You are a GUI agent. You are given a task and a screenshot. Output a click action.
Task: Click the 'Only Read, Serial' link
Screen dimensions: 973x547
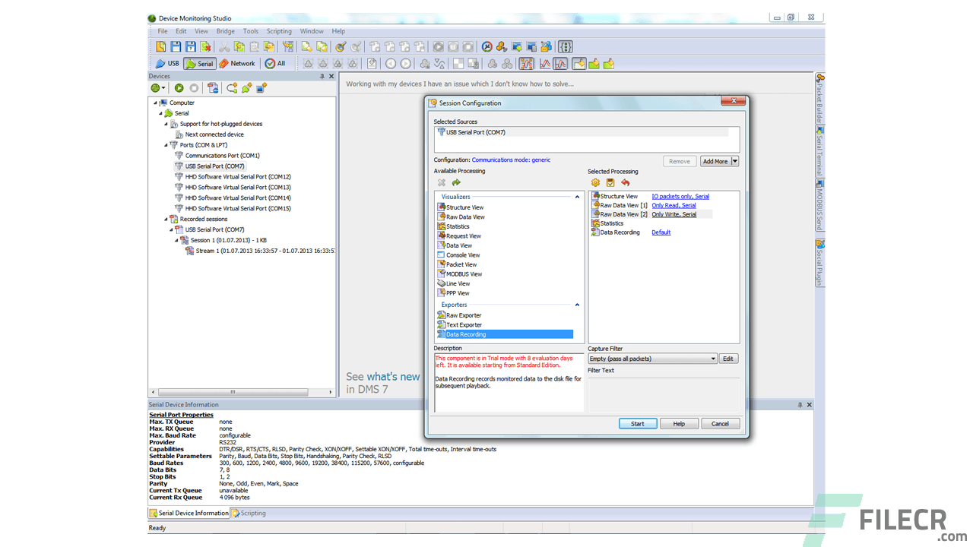673,205
